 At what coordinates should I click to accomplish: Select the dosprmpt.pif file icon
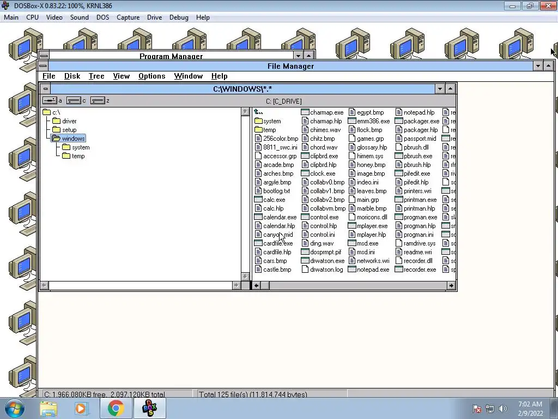[x=305, y=252]
